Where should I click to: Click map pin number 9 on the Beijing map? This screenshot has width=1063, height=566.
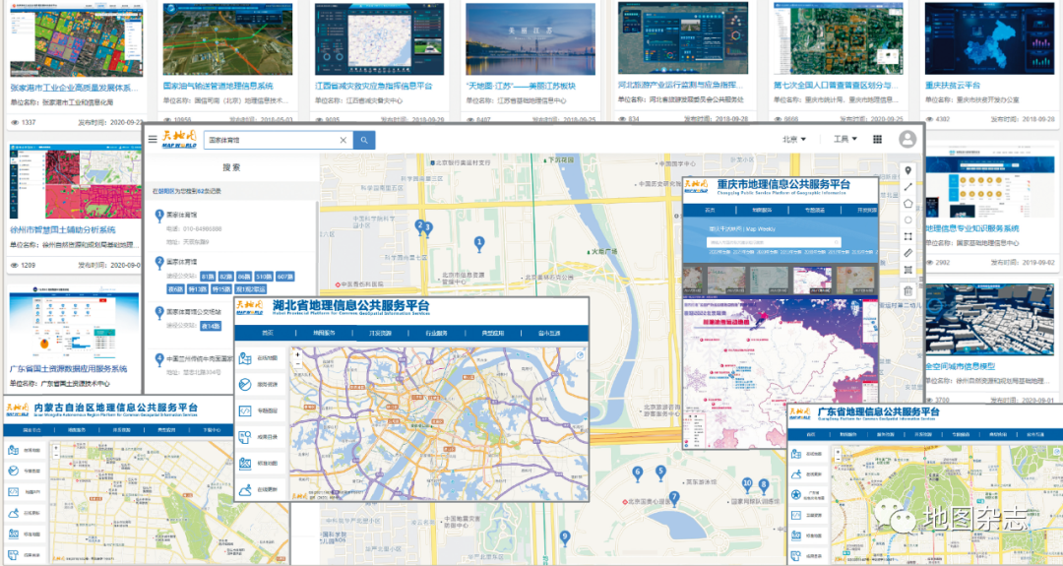(565, 537)
